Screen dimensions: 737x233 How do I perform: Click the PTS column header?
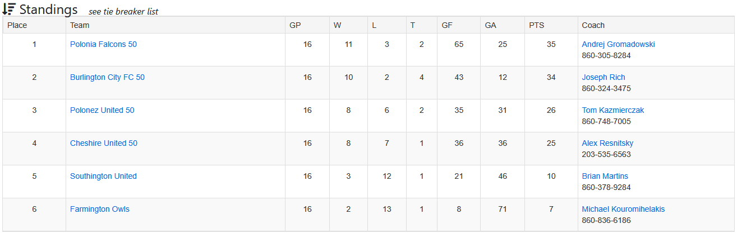537,25
